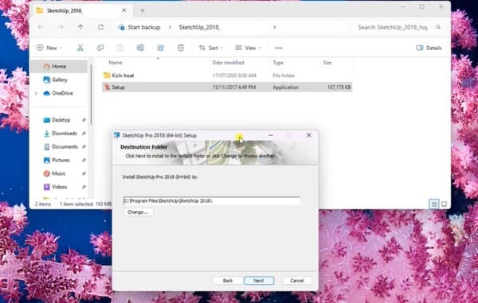Select Home in navigation pane
This screenshot has width=478, height=303.
click(59, 66)
